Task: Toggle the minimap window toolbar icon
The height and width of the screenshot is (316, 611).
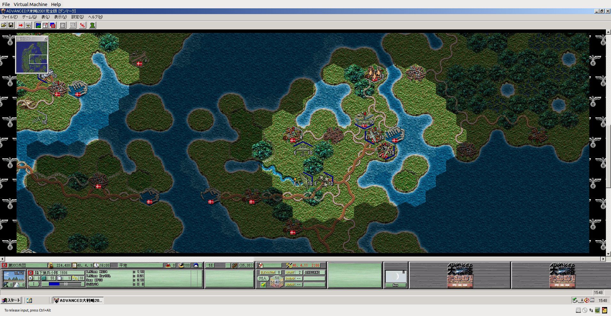Action: (45, 25)
